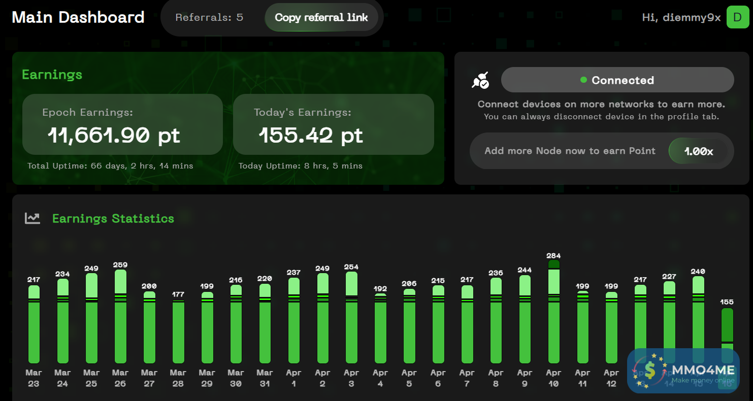Click the Mar 26 date label

point(120,378)
